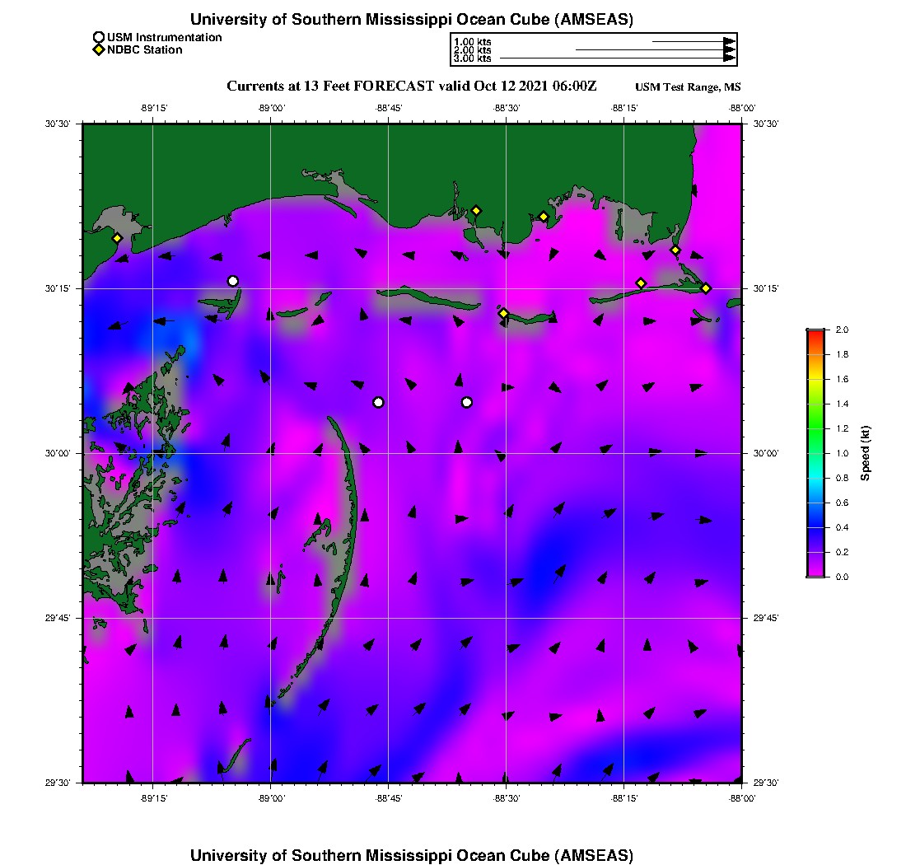Click the white circle USM Instrumentation legend icon
The width and height of the screenshot is (906, 865).
click(99, 37)
